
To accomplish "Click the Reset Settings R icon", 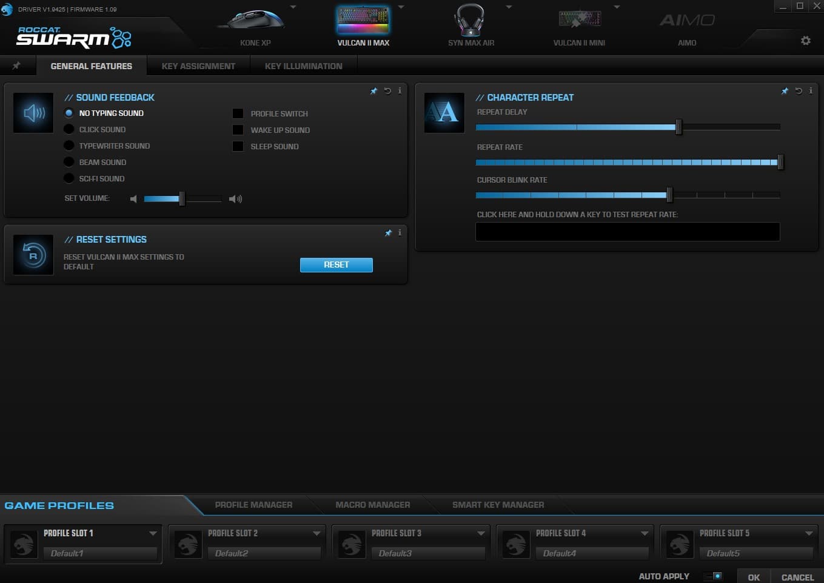I will 33,255.
